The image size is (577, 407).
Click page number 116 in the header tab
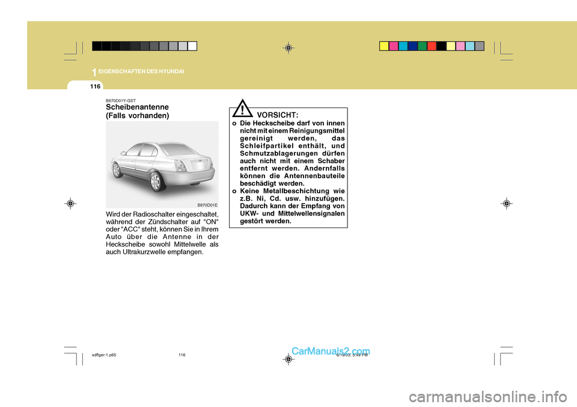pos(96,86)
